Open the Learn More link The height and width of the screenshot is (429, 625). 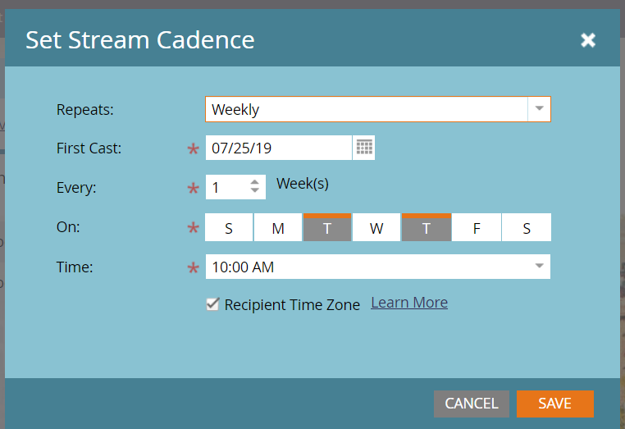409,303
